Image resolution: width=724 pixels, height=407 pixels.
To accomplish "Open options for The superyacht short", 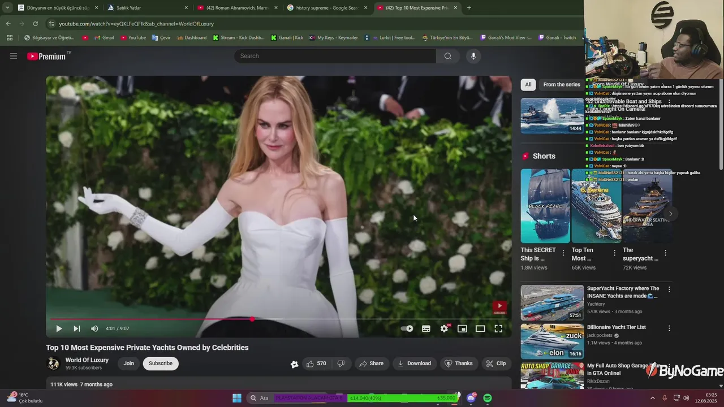I will pyautogui.click(x=665, y=253).
